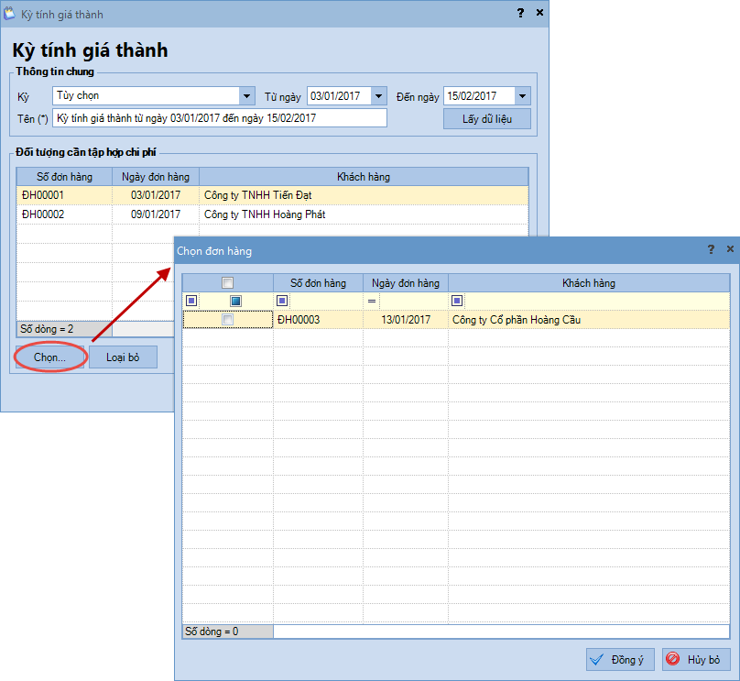The image size is (740, 681).
Task: Check the select-all checkbox in header
Action: (228, 283)
